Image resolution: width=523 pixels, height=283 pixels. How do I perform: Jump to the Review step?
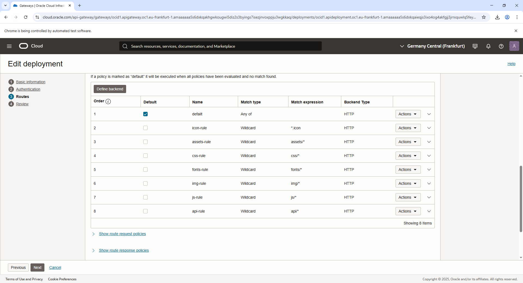coord(22,104)
